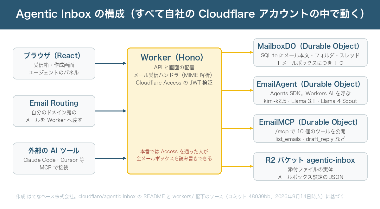
Task: Click the text 'メールを Worker へ渡す'
Action: 54,120
